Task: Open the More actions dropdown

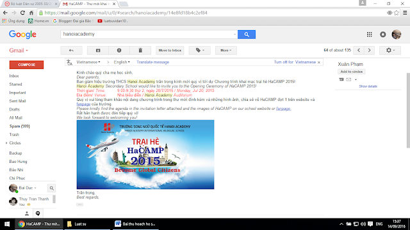Action: (226, 50)
